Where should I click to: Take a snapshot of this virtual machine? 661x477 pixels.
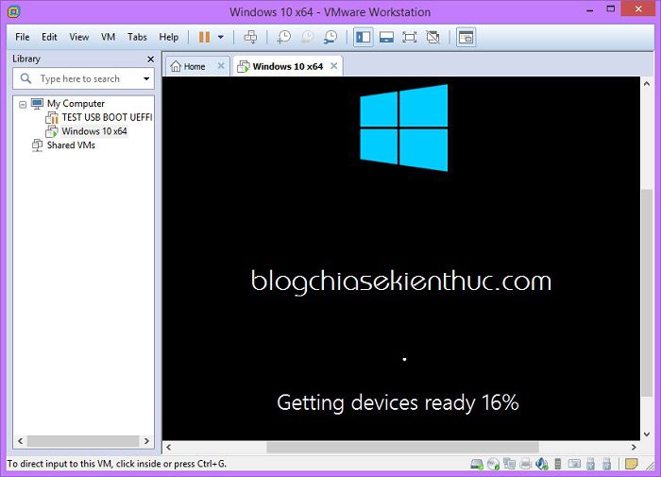tap(283, 37)
